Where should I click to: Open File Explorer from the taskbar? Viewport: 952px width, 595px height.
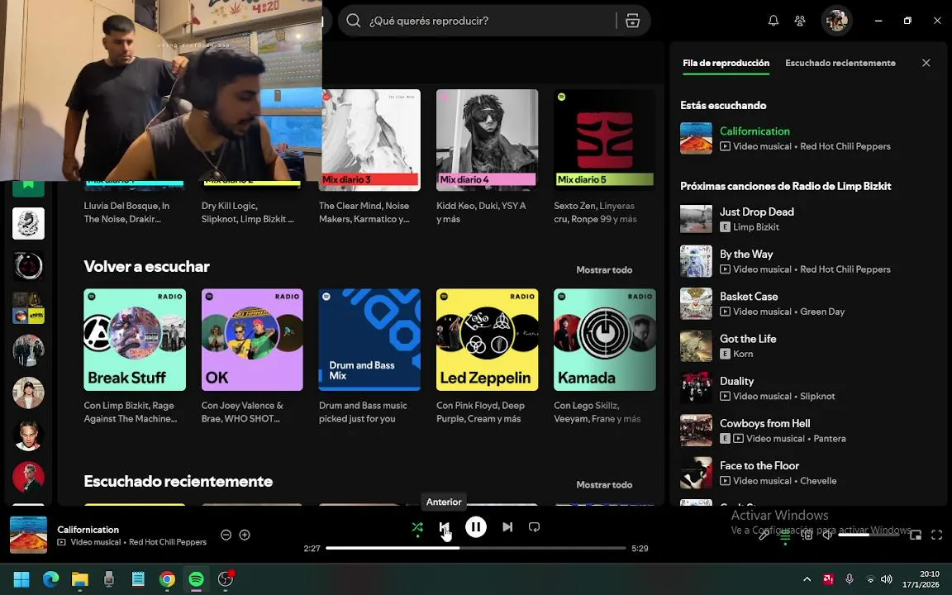[79, 579]
